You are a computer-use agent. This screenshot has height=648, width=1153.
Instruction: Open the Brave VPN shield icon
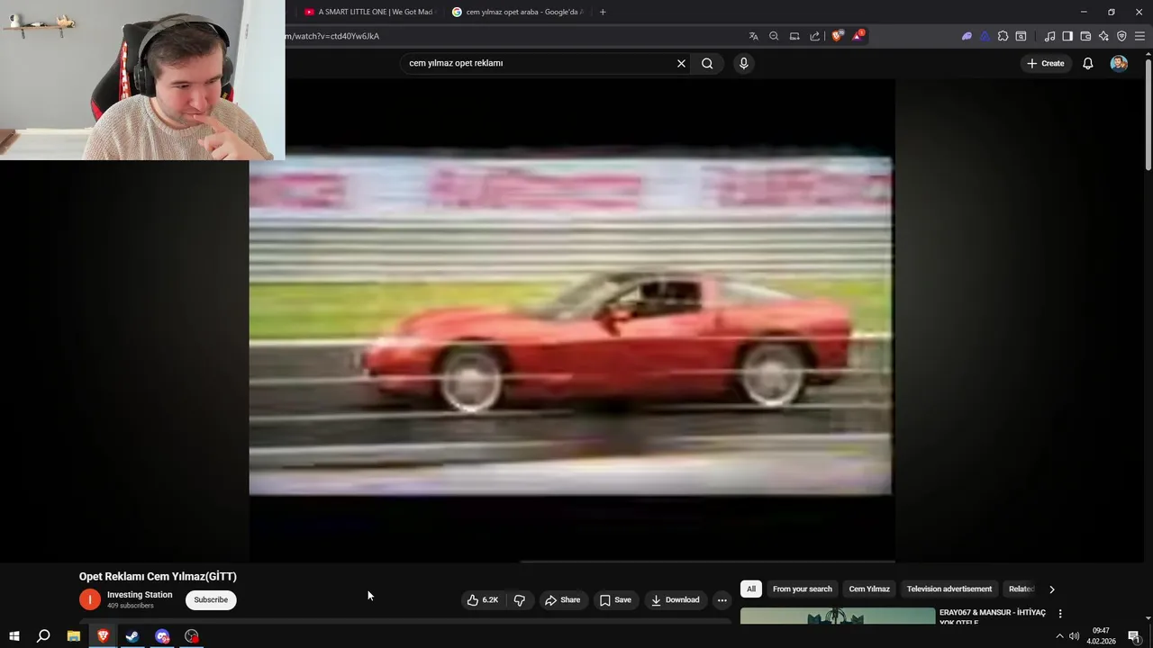point(1121,36)
